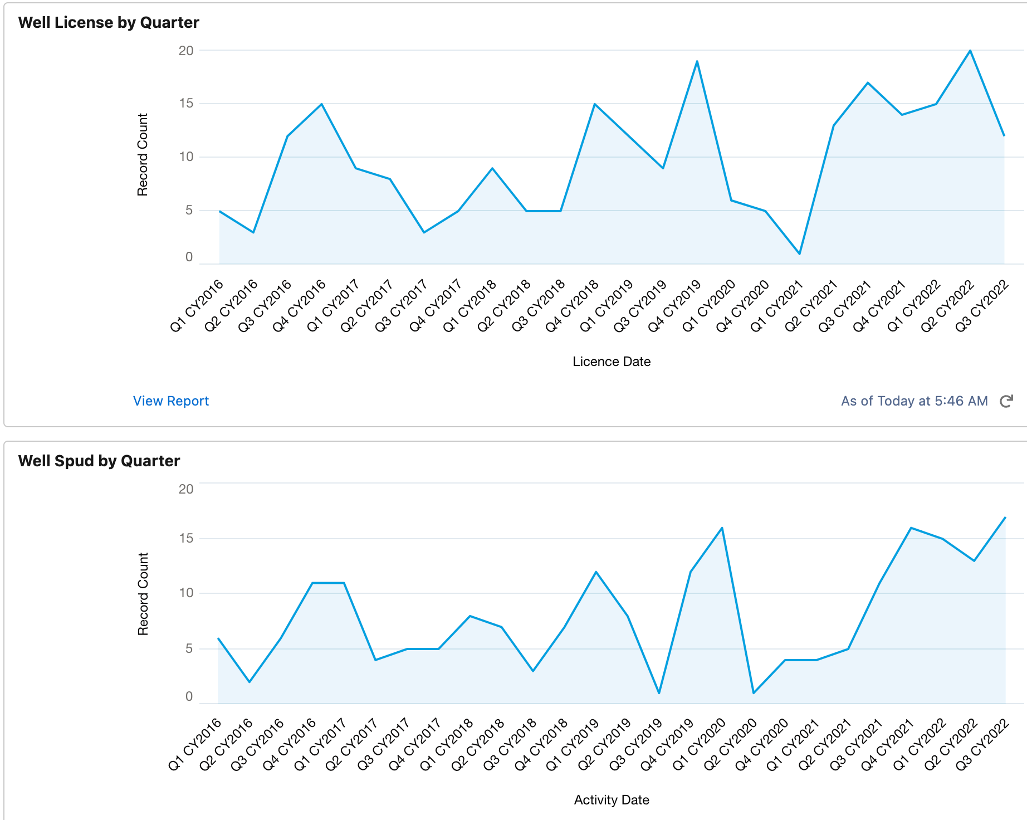Click Q2 CY2021 label under License chart
This screenshot has width=1027, height=820.
810,306
